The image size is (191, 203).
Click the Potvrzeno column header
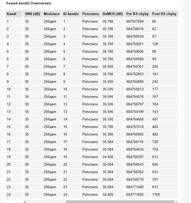pos(90,14)
